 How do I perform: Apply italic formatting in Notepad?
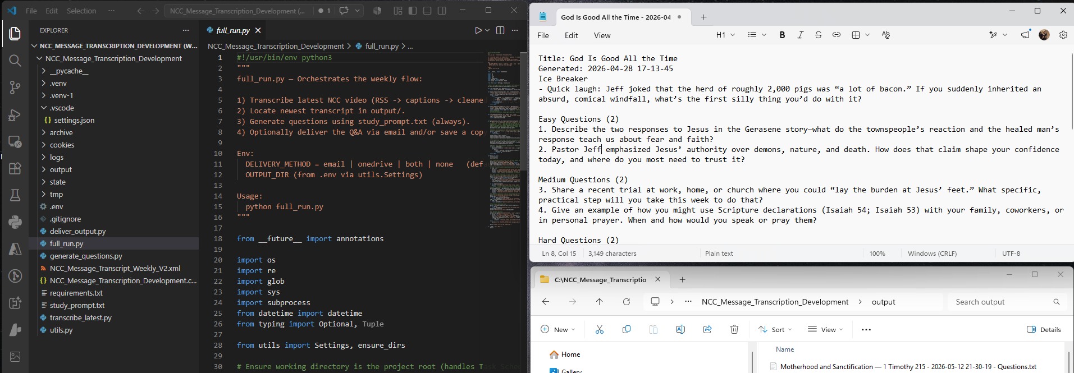[800, 35]
